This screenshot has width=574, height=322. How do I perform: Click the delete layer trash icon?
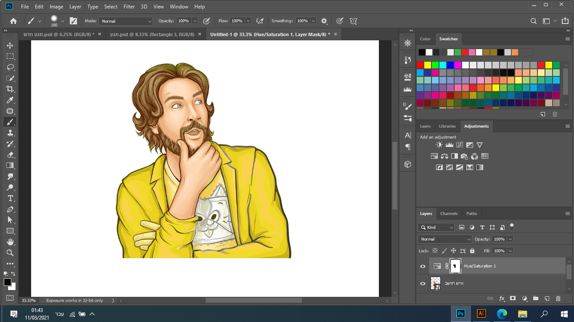[x=558, y=298]
